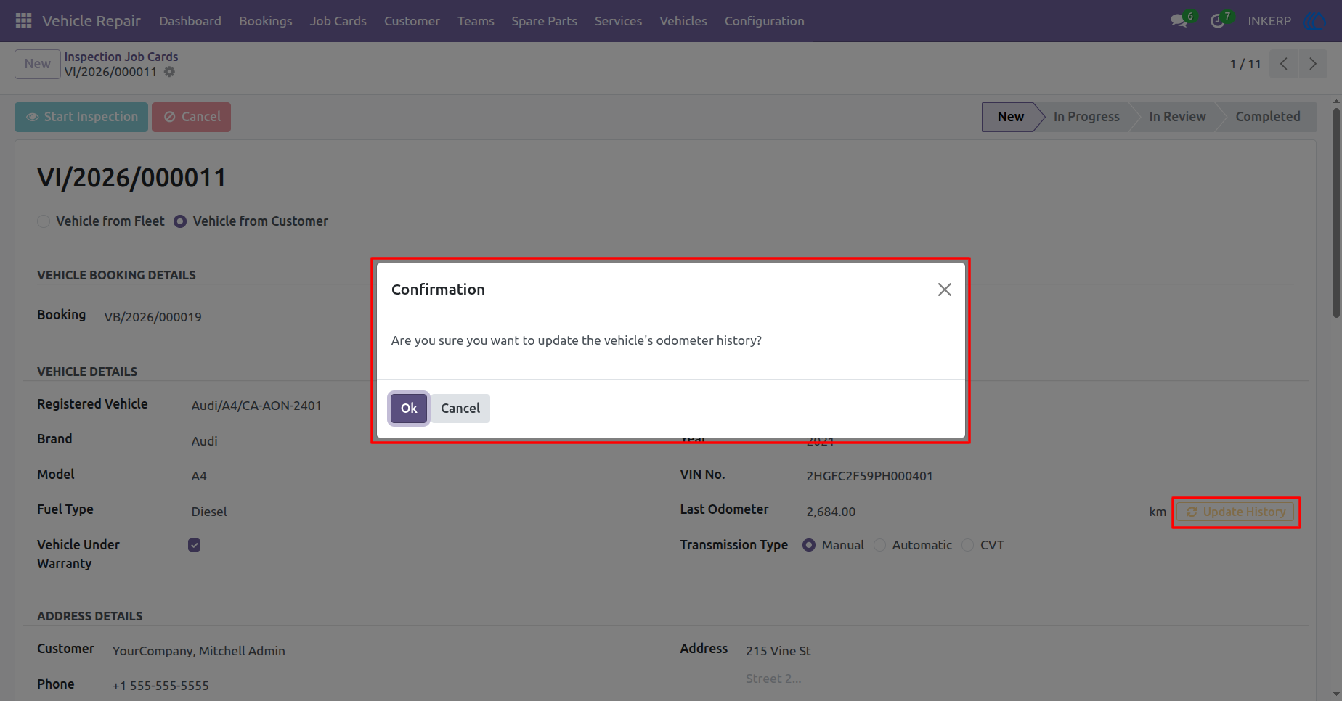Confirm with the Ok button
Screen dimensions: 1342x701
[x=409, y=409]
